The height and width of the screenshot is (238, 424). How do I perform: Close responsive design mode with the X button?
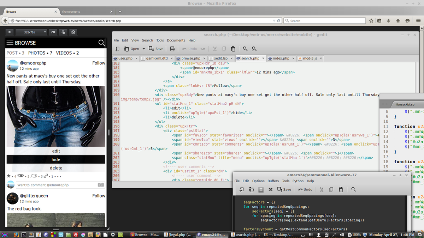click(x=10, y=32)
